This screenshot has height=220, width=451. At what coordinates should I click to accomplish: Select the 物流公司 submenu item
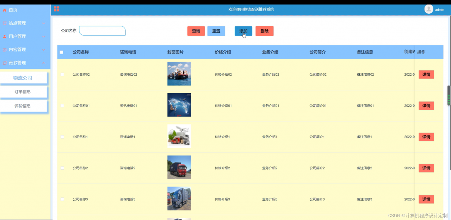coord(23,78)
